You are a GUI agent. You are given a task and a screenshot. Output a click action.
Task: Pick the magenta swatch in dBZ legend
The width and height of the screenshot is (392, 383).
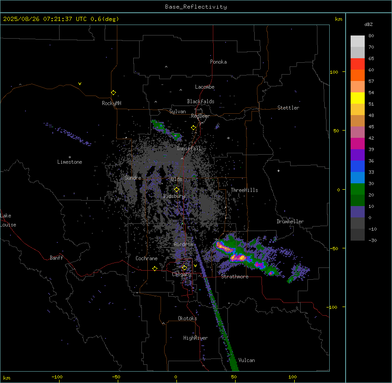coord(357,143)
